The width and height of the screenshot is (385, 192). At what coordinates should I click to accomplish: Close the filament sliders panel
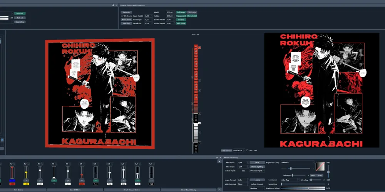220,157
